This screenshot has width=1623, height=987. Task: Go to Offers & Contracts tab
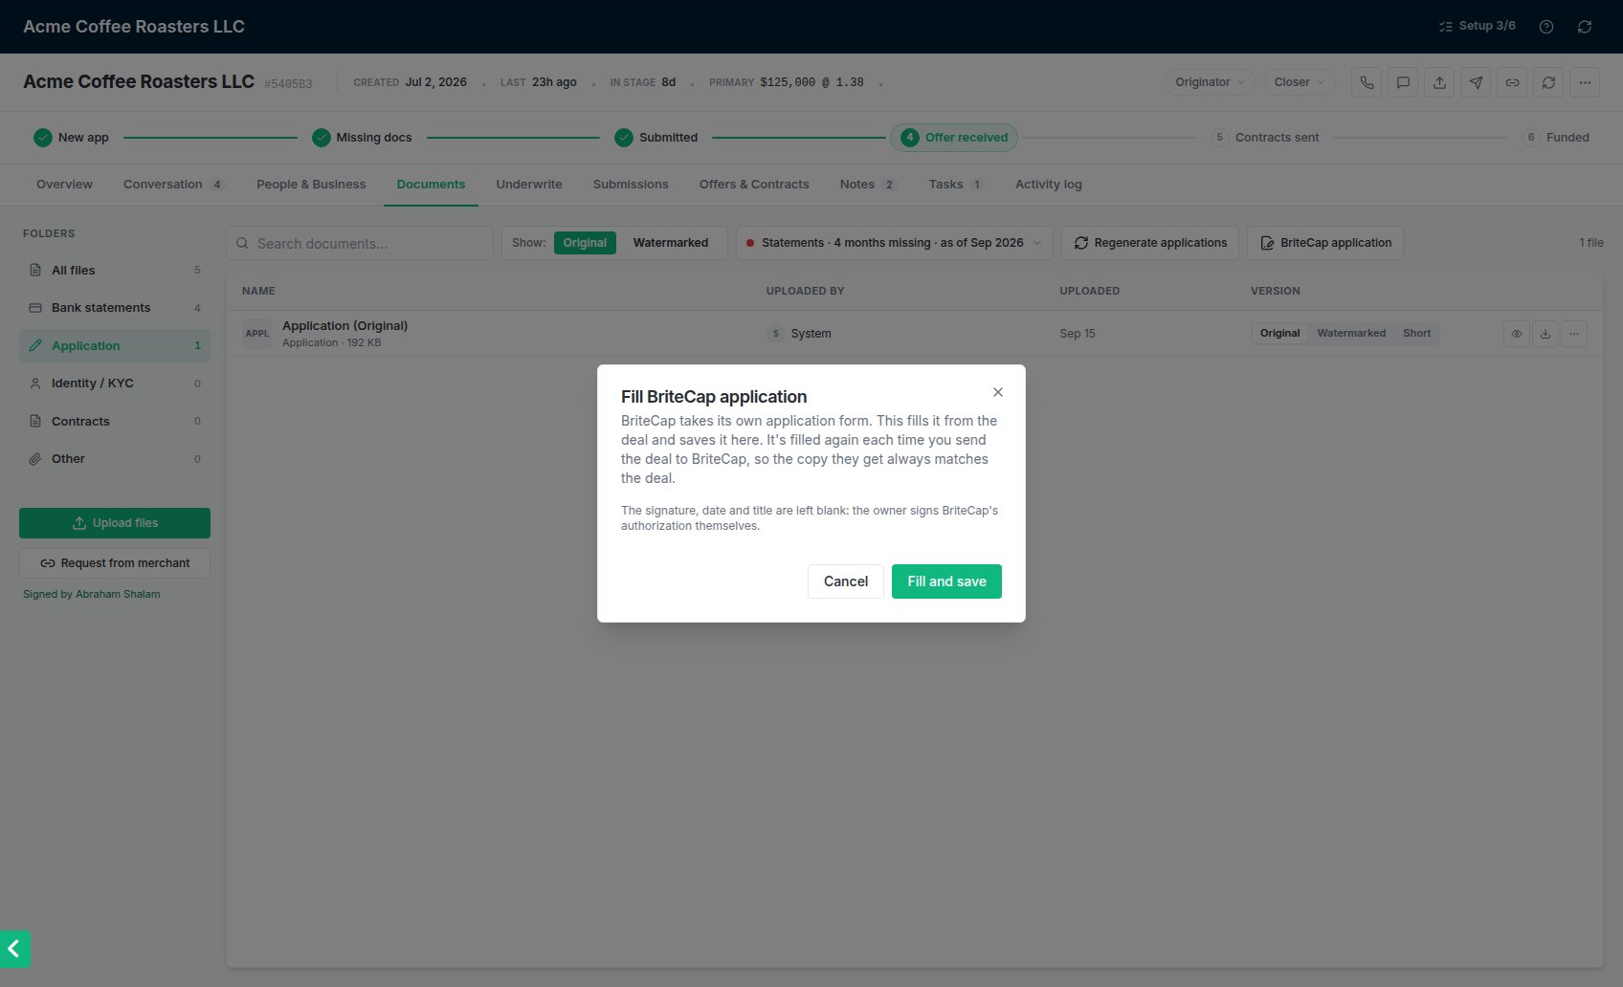coord(754,185)
